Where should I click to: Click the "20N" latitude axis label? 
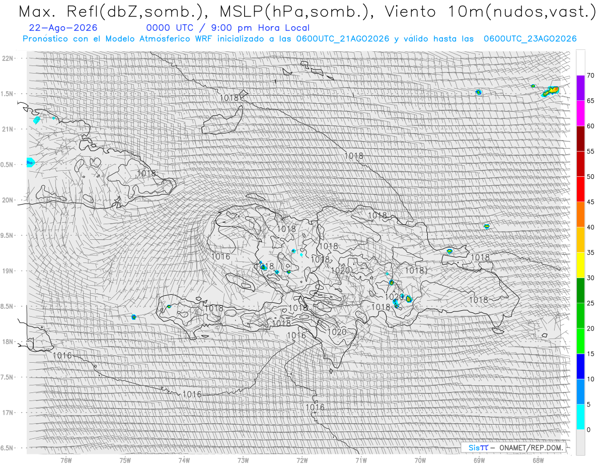click(8, 200)
